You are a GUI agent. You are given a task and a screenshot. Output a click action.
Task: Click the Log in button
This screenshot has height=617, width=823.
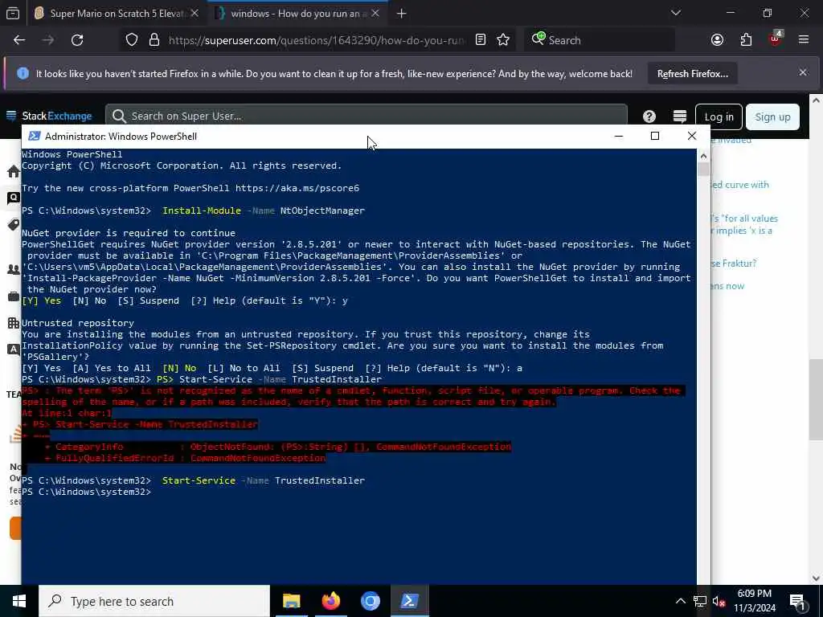click(719, 117)
